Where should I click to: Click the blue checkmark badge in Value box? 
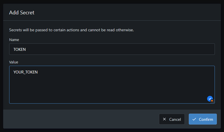click(210, 98)
